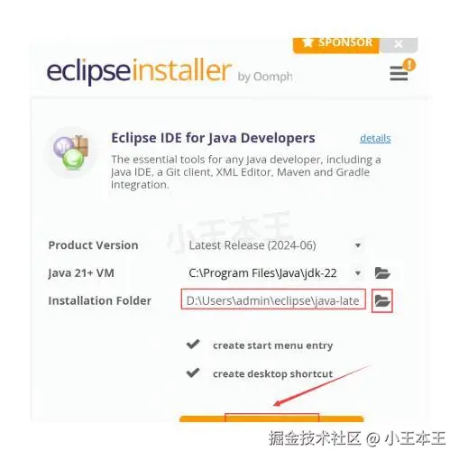
Task: Open the details link
Action: point(375,138)
